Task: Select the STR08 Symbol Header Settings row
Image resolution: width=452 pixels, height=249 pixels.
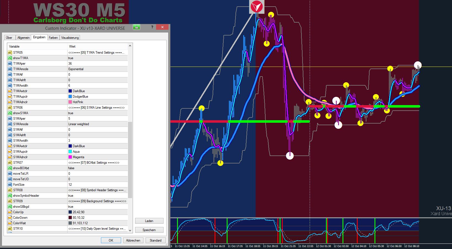Action: coord(68,190)
